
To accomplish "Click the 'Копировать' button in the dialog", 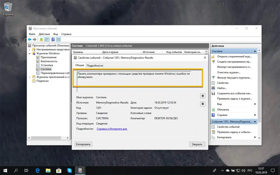I will coord(83,144).
